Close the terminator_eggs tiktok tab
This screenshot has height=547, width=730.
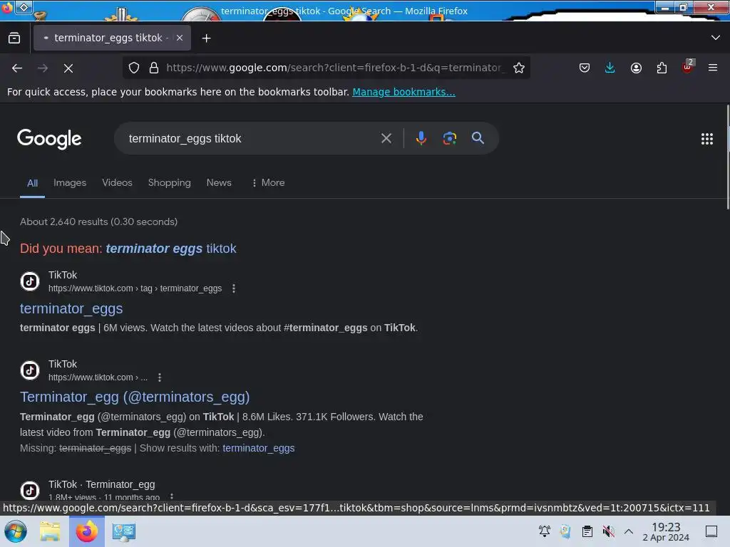click(180, 38)
